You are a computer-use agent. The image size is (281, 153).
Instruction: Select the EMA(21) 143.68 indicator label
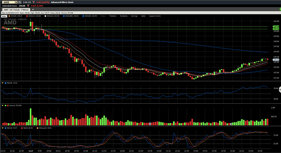tap(35, 16)
